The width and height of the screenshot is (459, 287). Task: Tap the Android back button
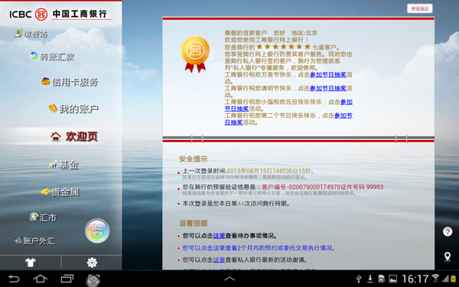14,279
